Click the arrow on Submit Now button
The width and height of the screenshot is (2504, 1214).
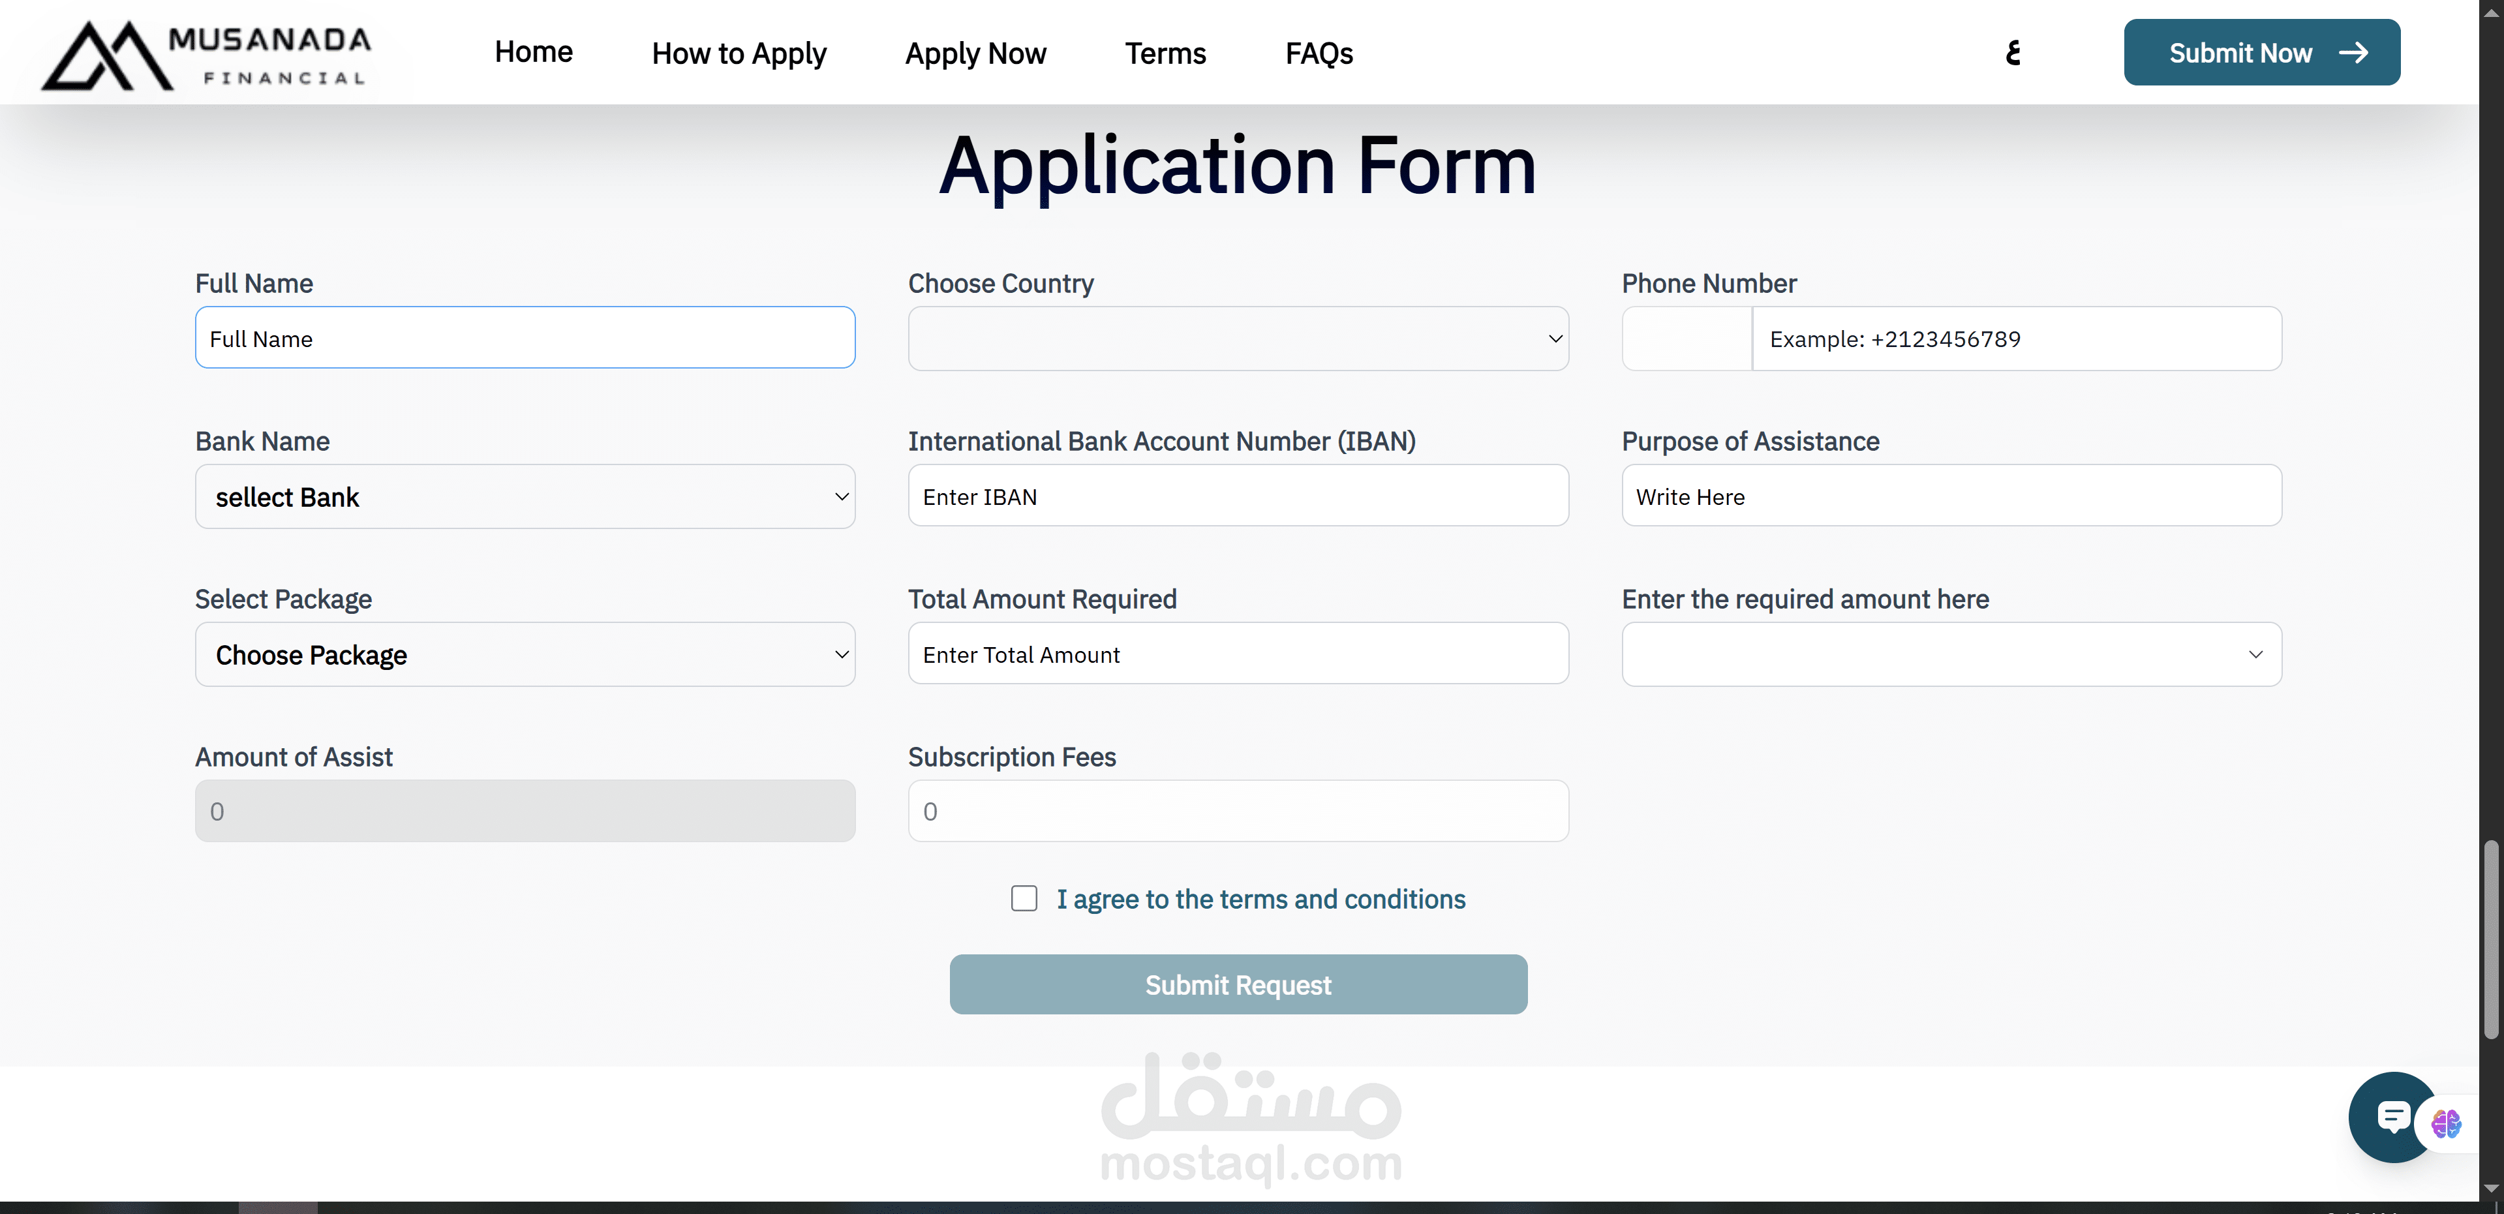point(2353,52)
